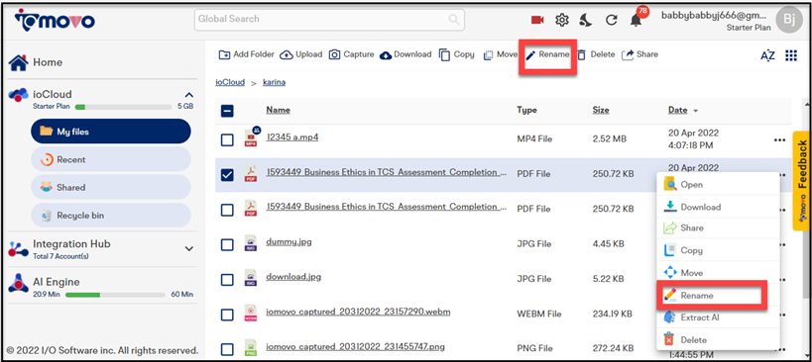Uncheck the selected Business Ethics PDF checkbox
The image size is (812, 362).
(227, 175)
